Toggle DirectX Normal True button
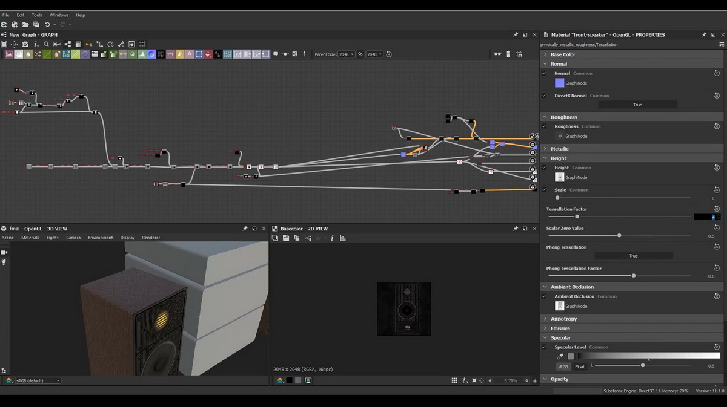This screenshot has width=727, height=407. coord(637,105)
